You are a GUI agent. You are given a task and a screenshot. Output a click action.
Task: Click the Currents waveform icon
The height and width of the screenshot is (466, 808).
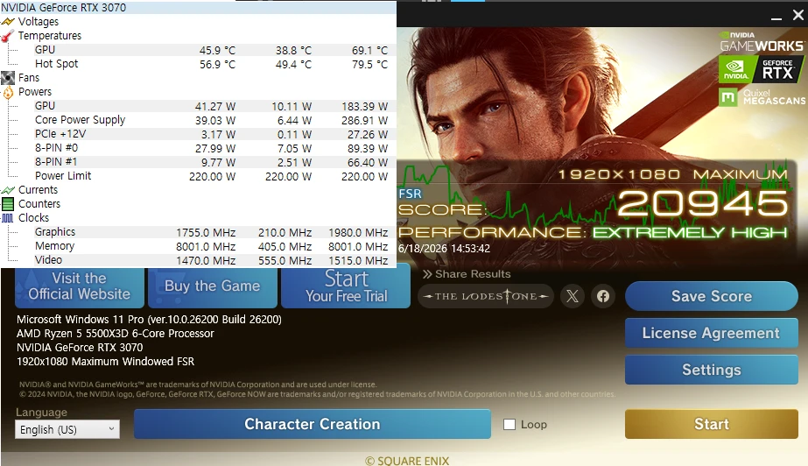8,190
